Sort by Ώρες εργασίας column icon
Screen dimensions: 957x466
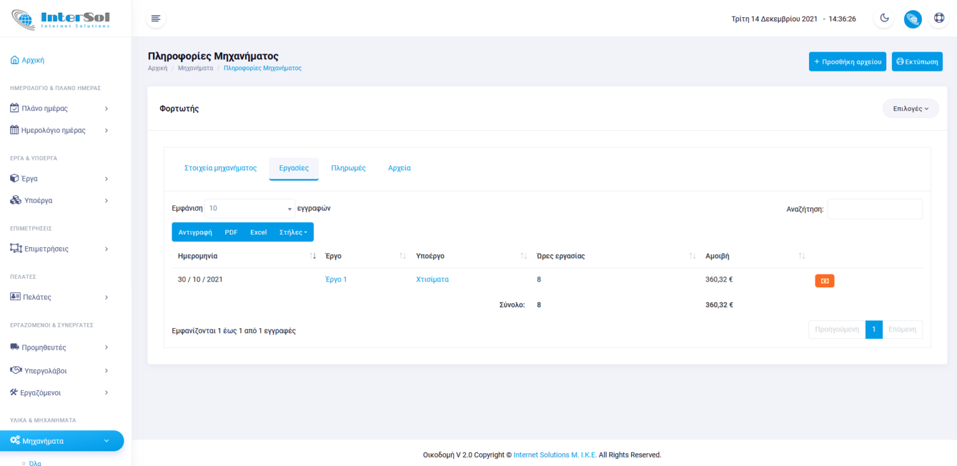click(x=692, y=256)
